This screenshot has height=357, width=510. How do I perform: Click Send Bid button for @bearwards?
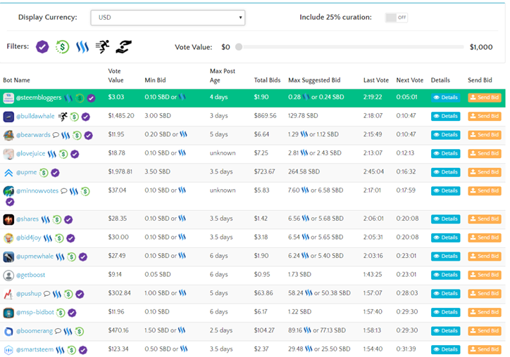[485, 135]
